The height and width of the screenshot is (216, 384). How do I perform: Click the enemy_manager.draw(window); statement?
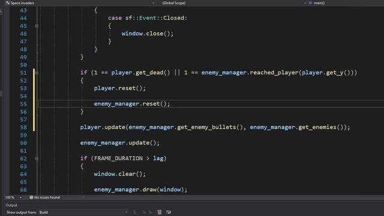pos(140,190)
